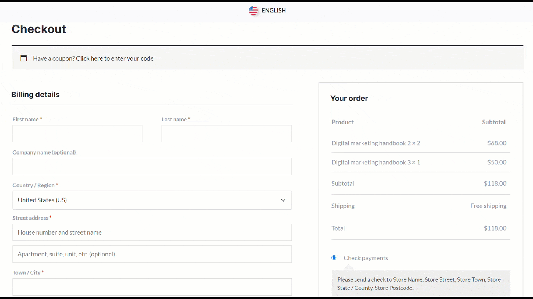
Task: Click the Apartment, suite, unit field
Action: [x=152, y=254]
